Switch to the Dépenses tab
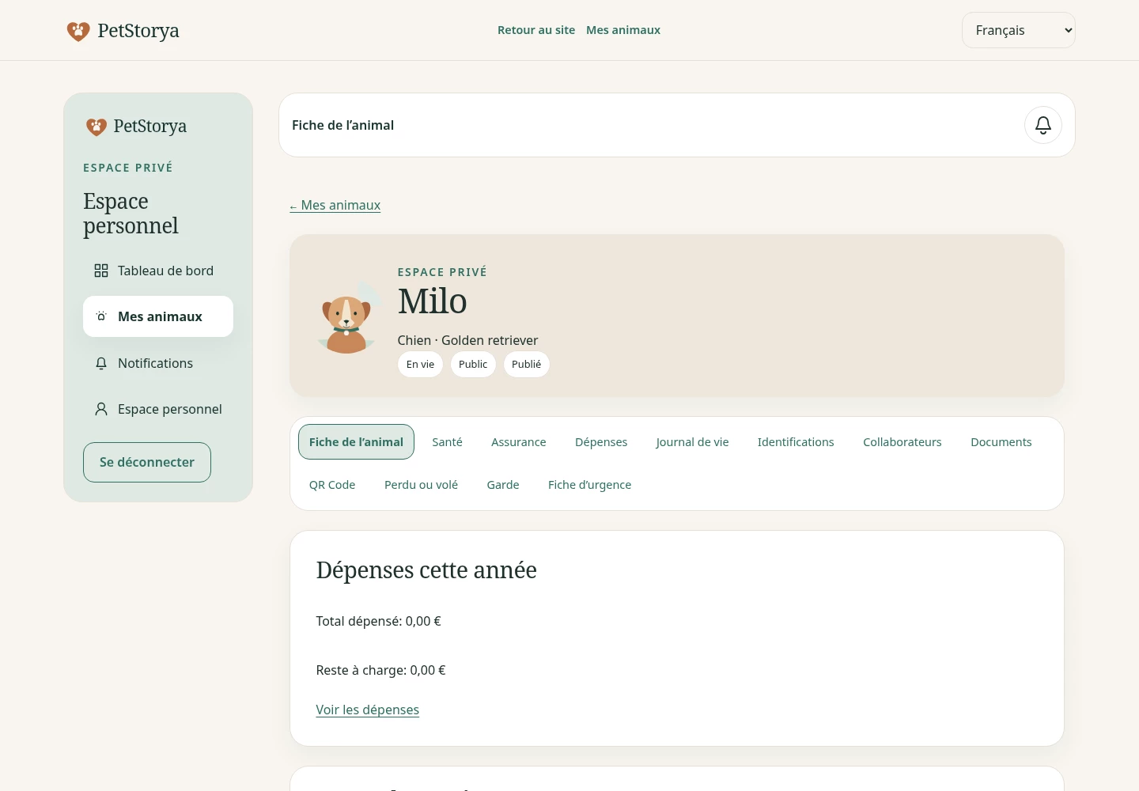The image size is (1139, 791). pyautogui.click(x=601, y=442)
